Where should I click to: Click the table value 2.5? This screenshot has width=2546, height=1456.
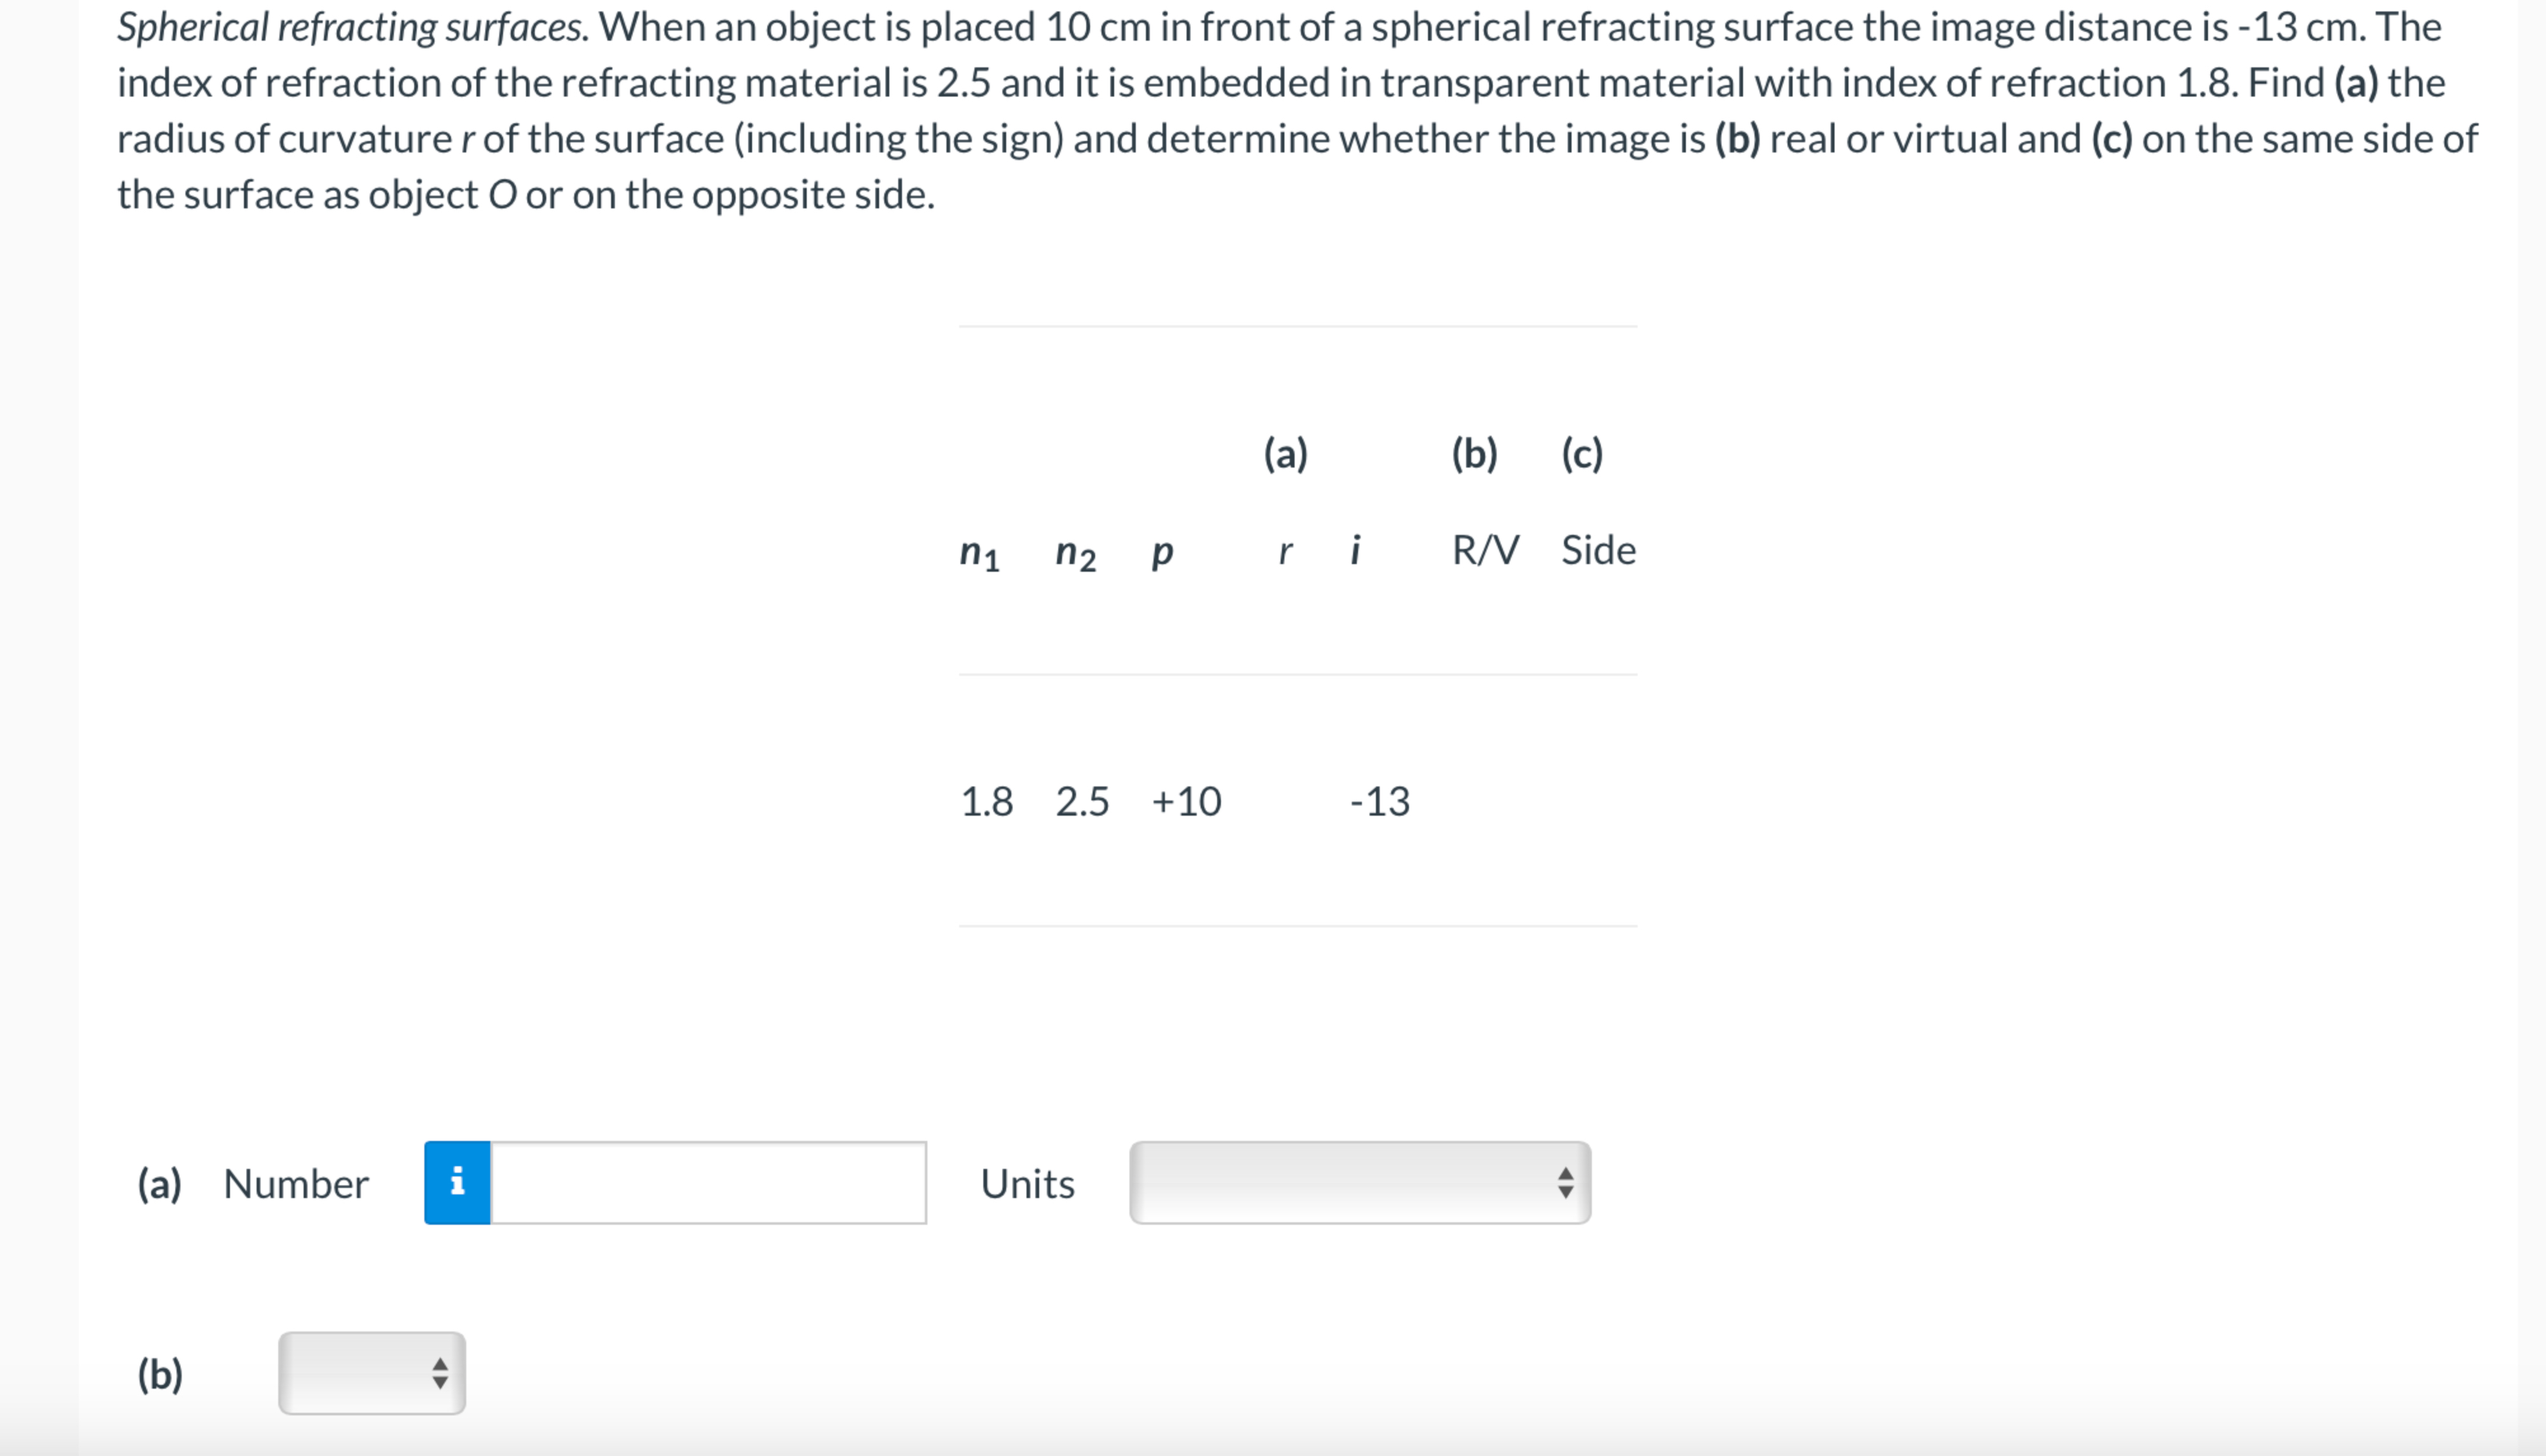click(x=1082, y=801)
